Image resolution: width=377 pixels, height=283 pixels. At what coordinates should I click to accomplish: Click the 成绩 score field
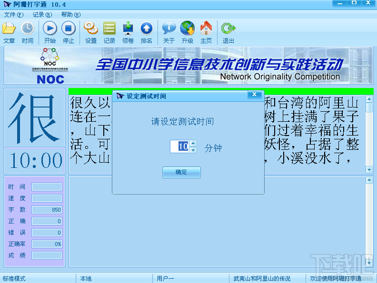[47, 255]
